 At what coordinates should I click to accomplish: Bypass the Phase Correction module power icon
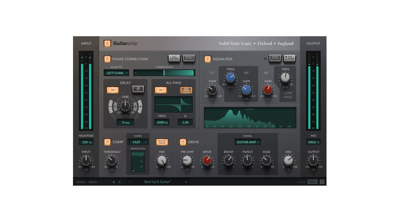107,59
